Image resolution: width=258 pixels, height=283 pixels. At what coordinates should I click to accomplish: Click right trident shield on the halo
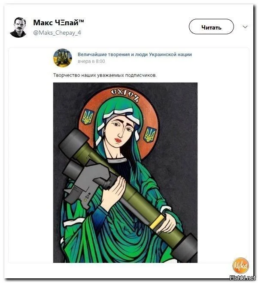point(150,134)
